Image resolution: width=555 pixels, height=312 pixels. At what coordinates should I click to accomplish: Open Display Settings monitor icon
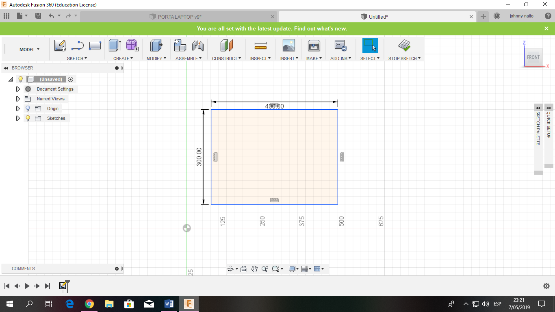292,269
